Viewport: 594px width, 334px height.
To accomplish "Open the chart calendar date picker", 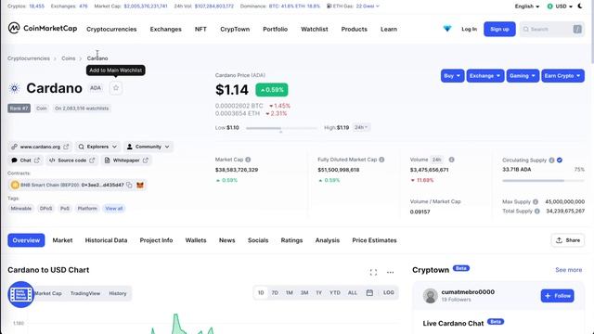I will [369, 293].
